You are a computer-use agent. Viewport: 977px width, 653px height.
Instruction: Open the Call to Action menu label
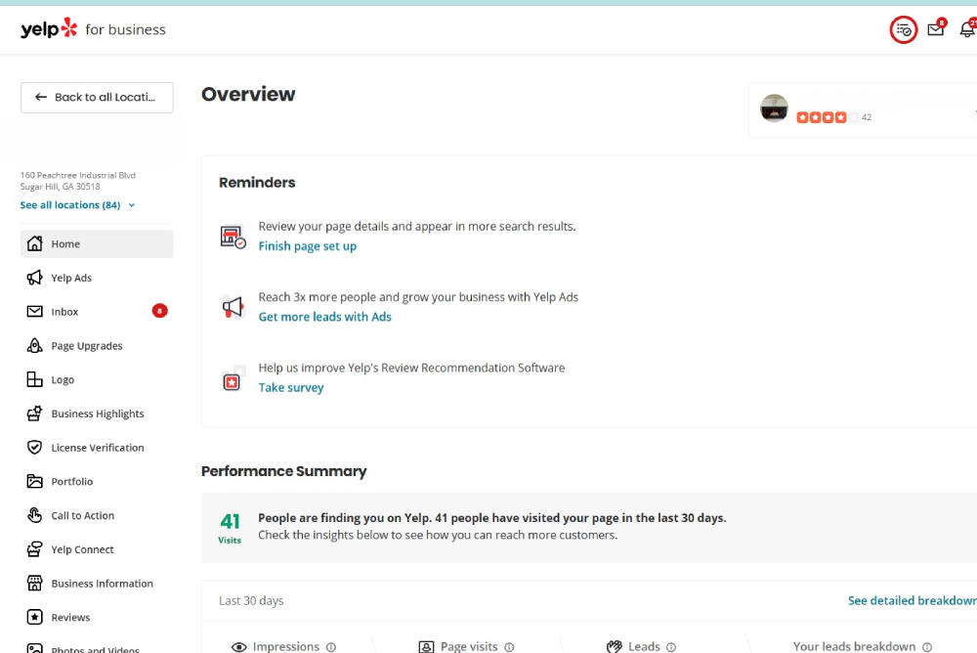pos(82,515)
